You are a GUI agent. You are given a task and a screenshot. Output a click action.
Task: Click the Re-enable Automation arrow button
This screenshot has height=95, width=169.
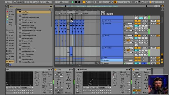point(89,2)
